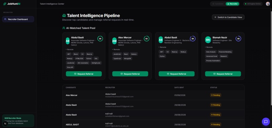Select the Research skill tag
The height and width of the screenshot is (128, 272).
click(224, 56)
